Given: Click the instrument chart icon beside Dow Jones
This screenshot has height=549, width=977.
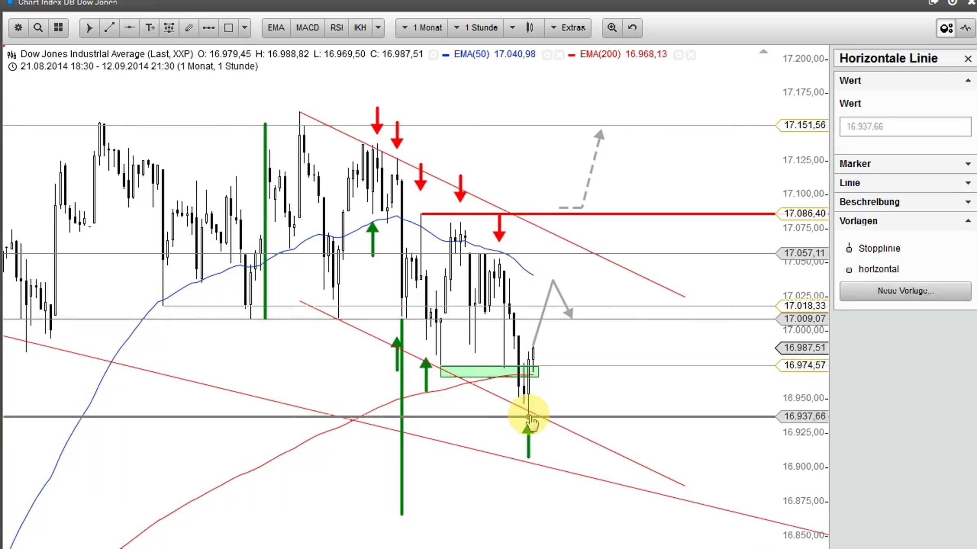Looking at the screenshot, I should tap(12, 54).
